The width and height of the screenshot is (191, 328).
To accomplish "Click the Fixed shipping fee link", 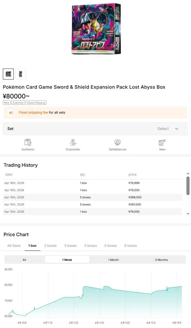I will (x=33, y=112).
